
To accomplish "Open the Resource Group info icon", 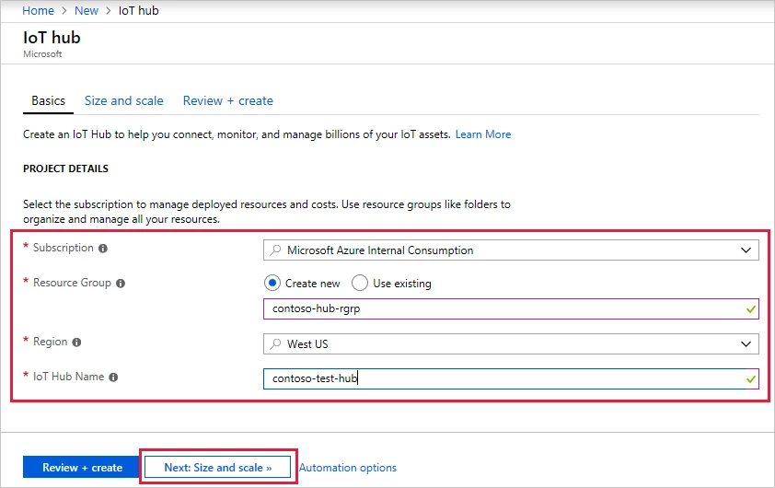I will (121, 284).
